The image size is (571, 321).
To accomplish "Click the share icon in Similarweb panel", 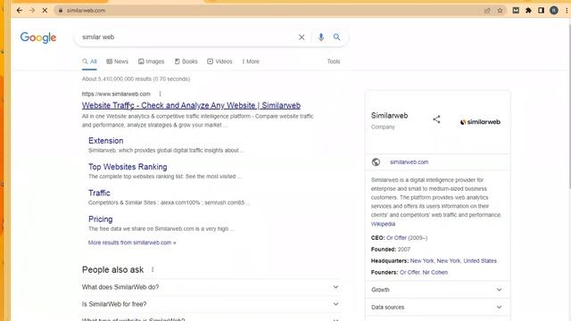I will [x=436, y=119].
